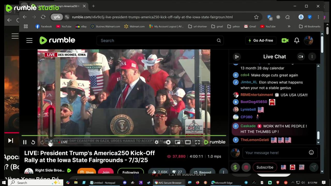The image size is (331, 186).
Task: Switch to Microsoft Edge in taskbar
Action: tap(222, 183)
